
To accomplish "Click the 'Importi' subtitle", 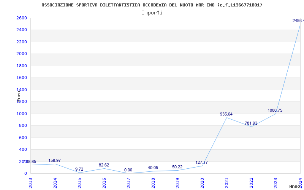I will [x=152, y=13].
